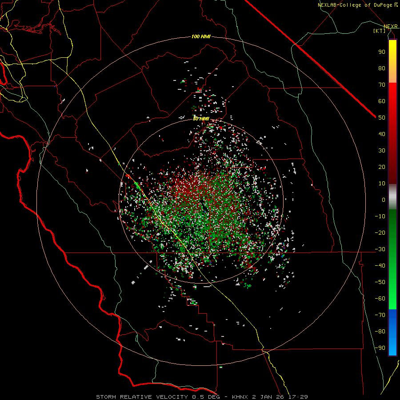The width and height of the screenshot is (400, 400).
Task: Click the -90 scale value
Action: (380, 348)
